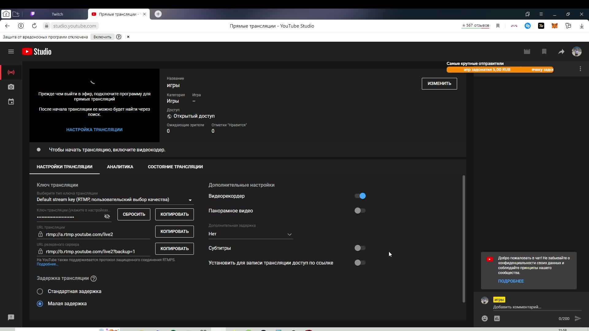The height and width of the screenshot is (331, 589).
Task: Open chat three-dot options menu
Action: click(x=580, y=69)
